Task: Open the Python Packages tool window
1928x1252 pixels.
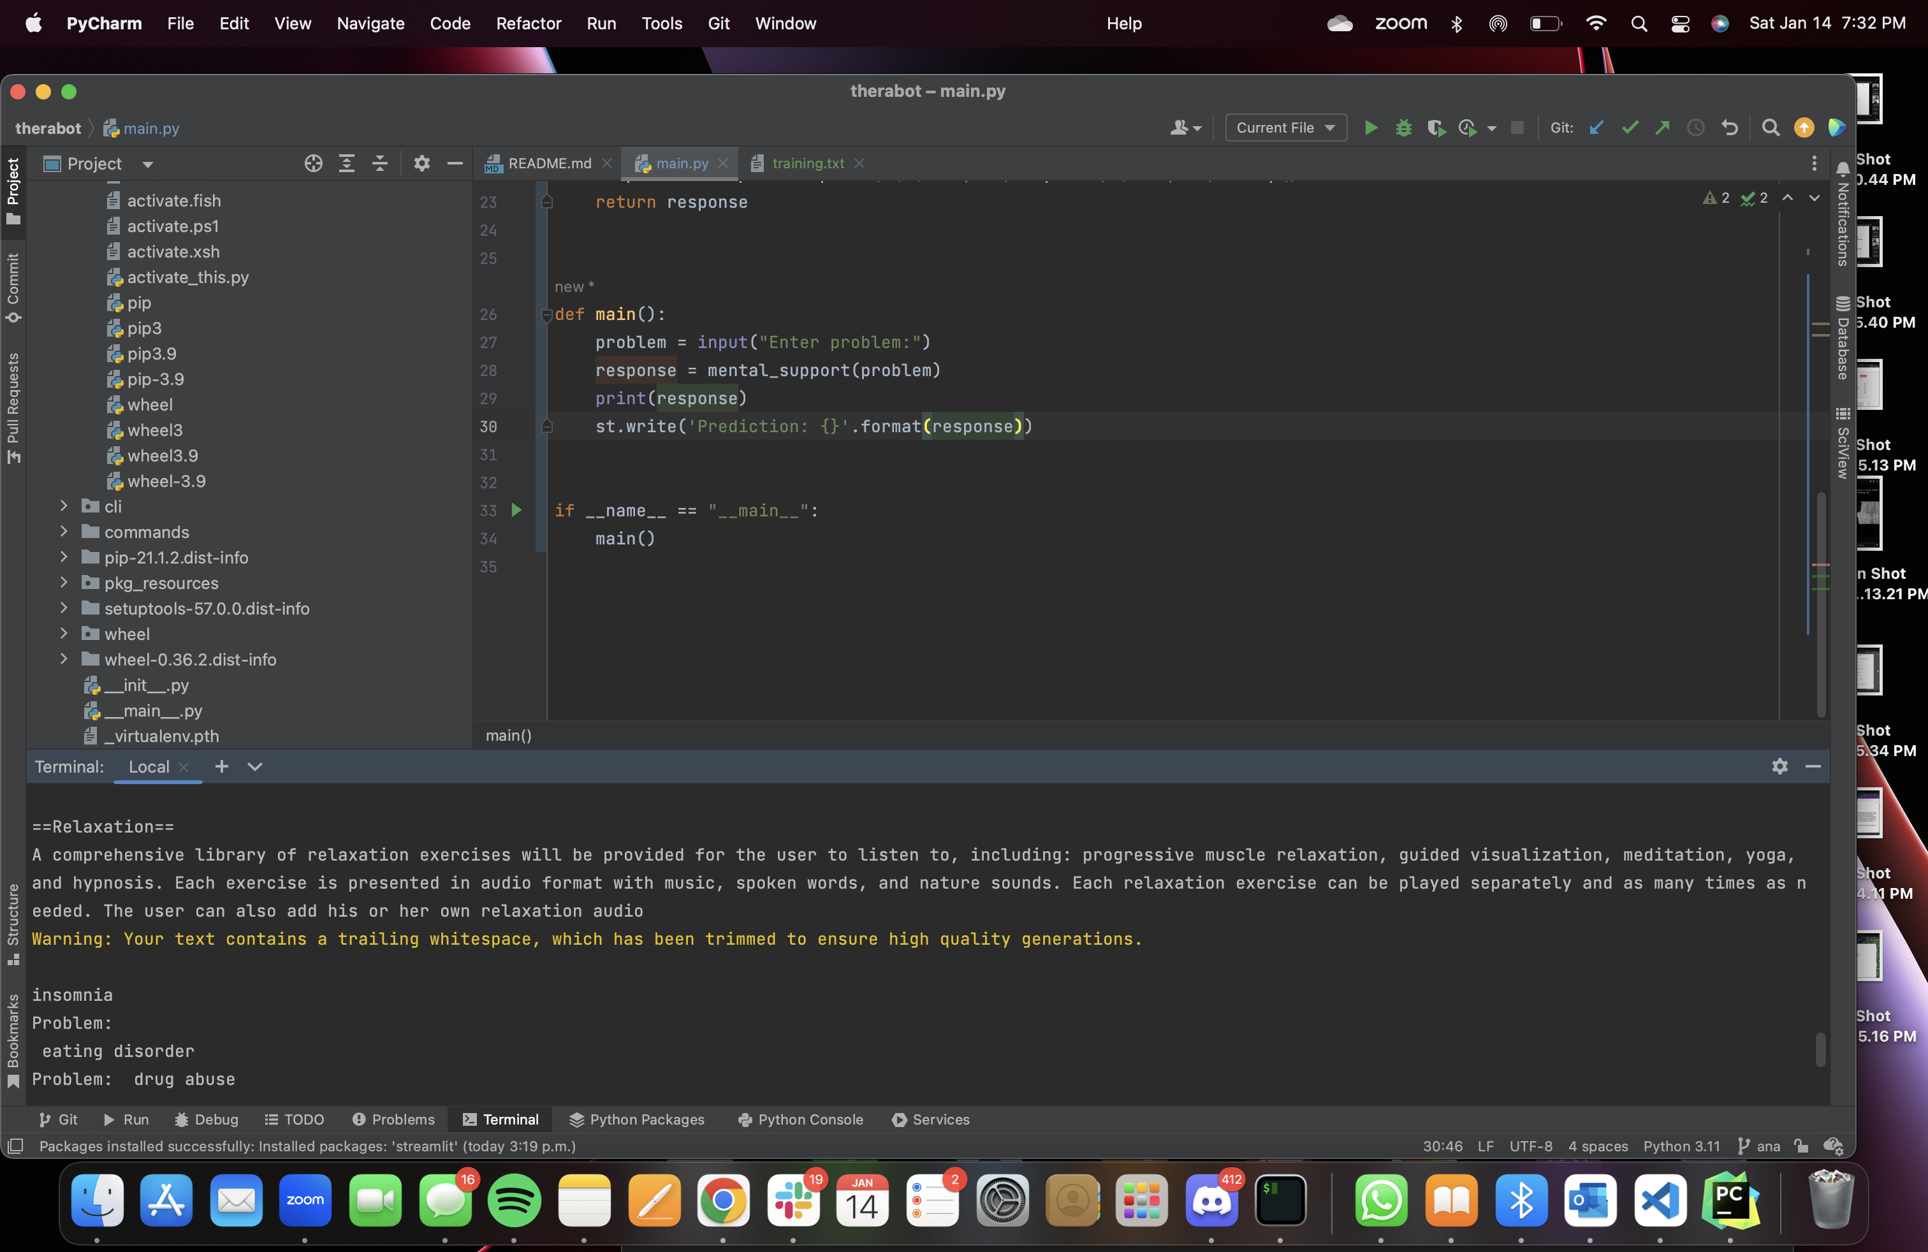Action: pyautogui.click(x=637, y=1119)
